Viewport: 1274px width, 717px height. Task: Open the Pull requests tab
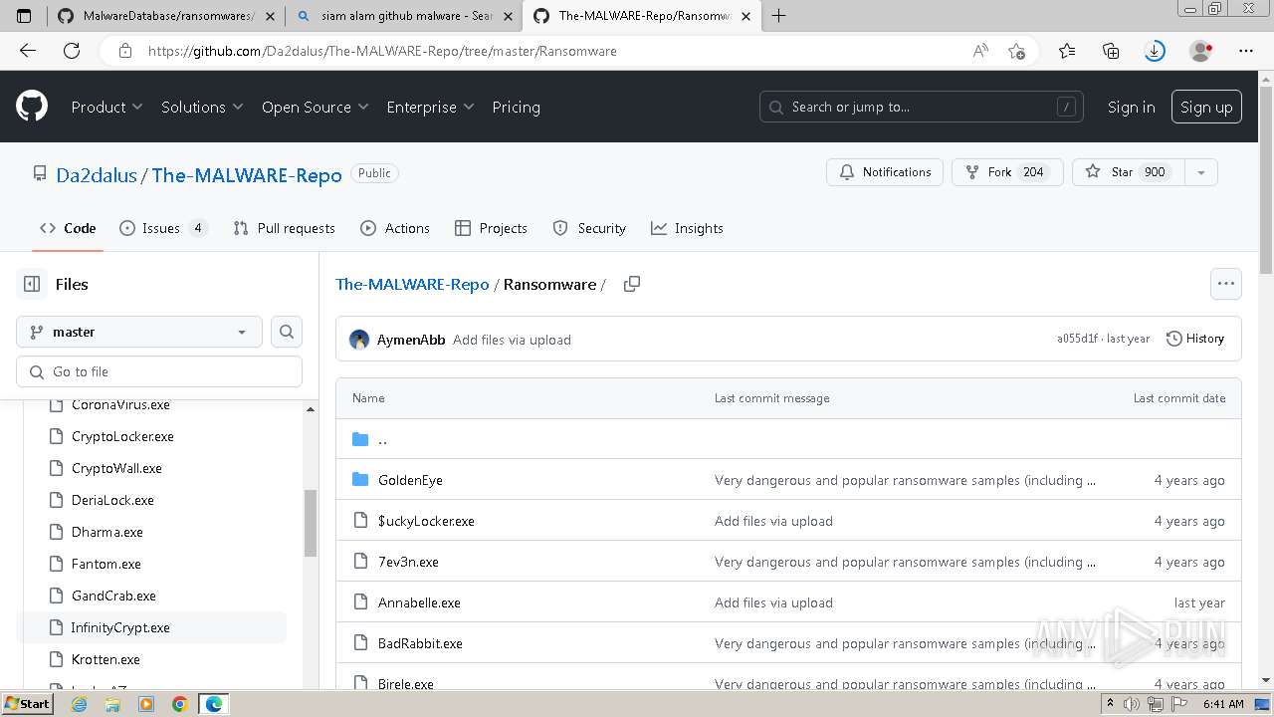[x=284, y=228]
